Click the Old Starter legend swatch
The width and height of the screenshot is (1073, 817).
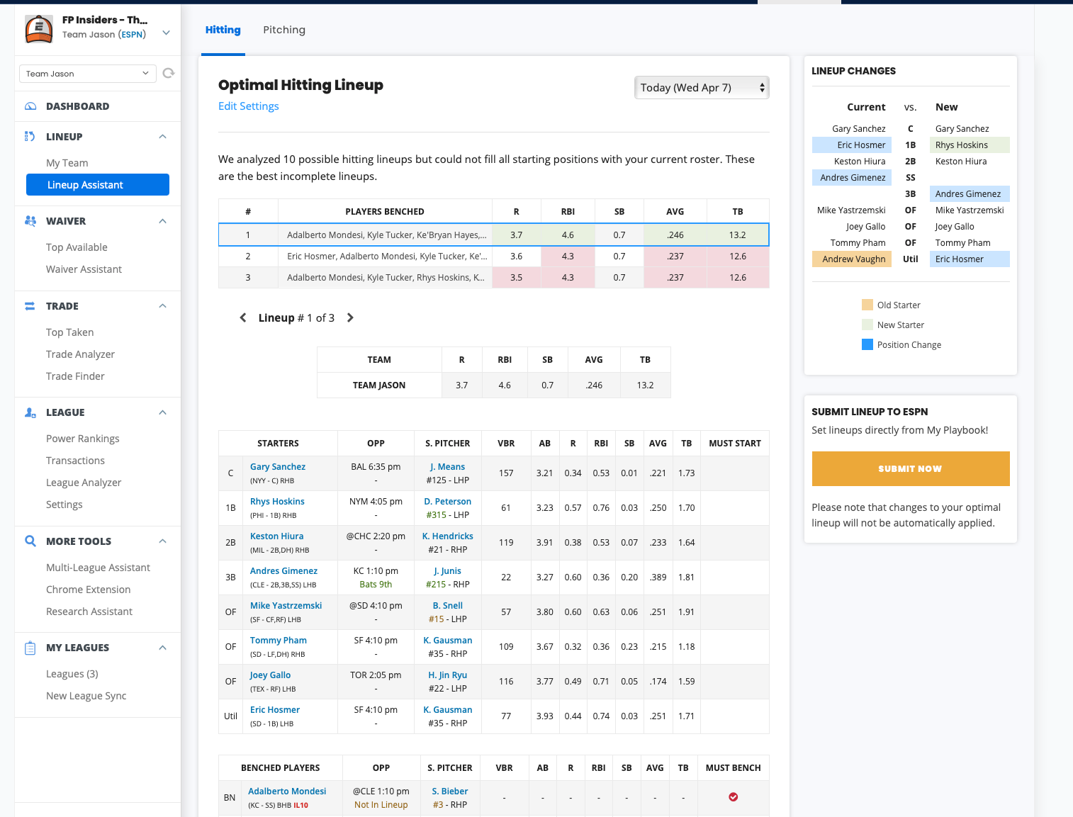pyautogui.click(x=867, y=305)
